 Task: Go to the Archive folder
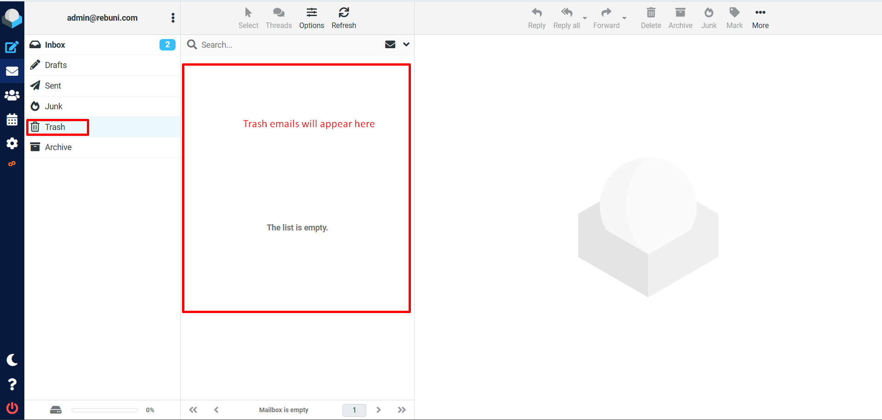tap(58, 147)
